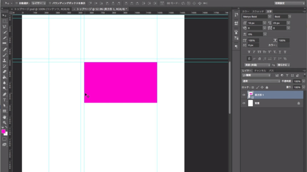
Task: Select the Quick Selection tool
Action: (4, 32)
